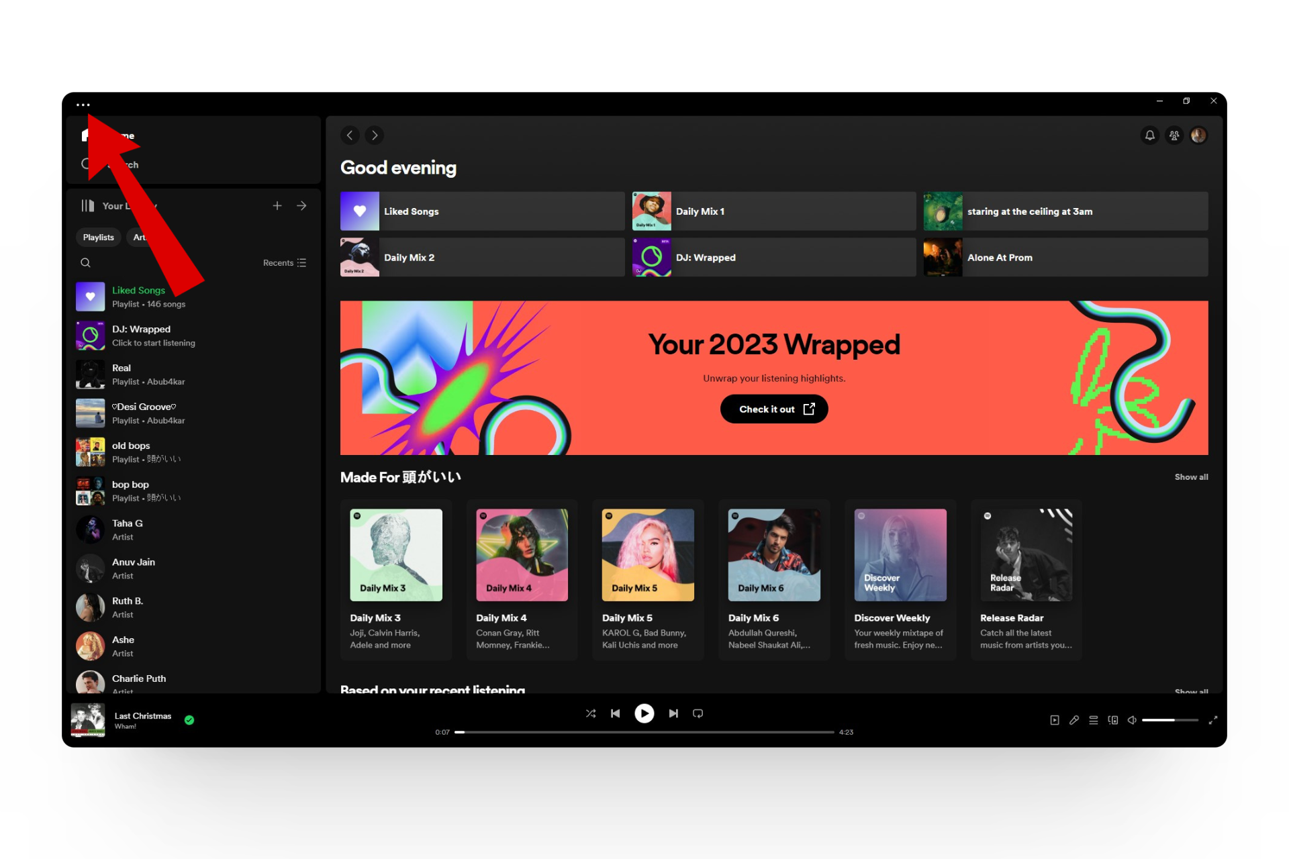Open Friend Activity icon

coord(1174,136)
